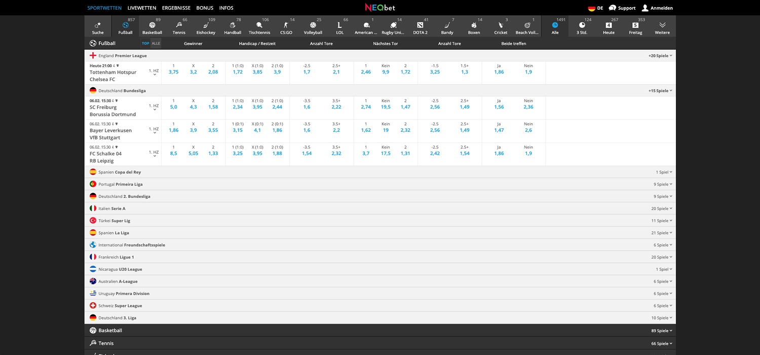
Task: Select the Bandy sport icon
Action: coord(447,26)
